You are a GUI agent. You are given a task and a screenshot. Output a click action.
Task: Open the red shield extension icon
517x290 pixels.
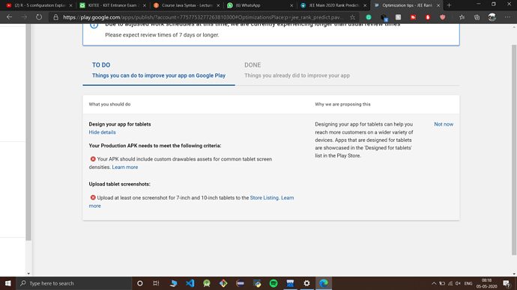443,17
